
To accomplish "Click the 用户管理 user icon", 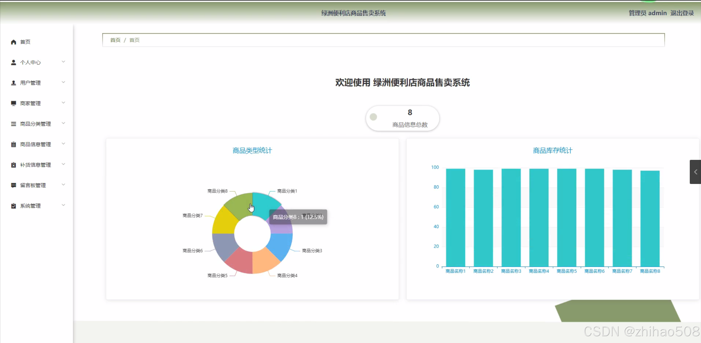I will 13,83.
